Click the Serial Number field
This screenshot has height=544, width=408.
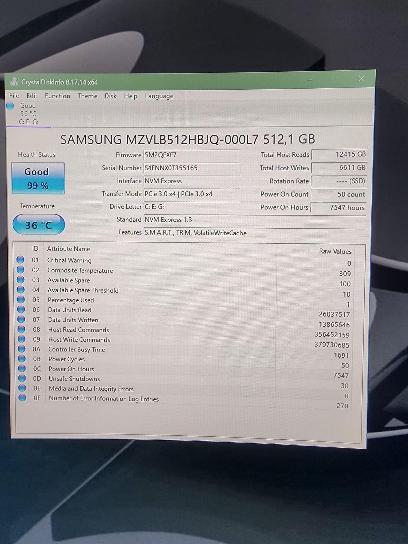pyautogui.click(x=191, y=168)
